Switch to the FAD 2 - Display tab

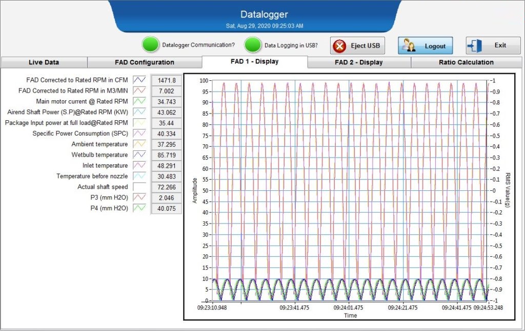(359, 62)
